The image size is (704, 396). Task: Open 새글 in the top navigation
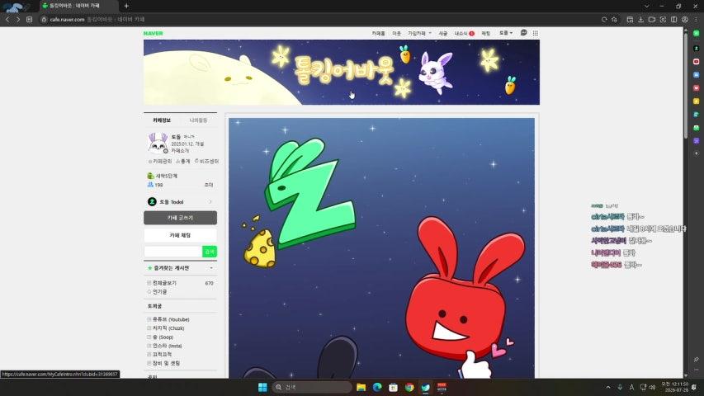pos(442,33)
